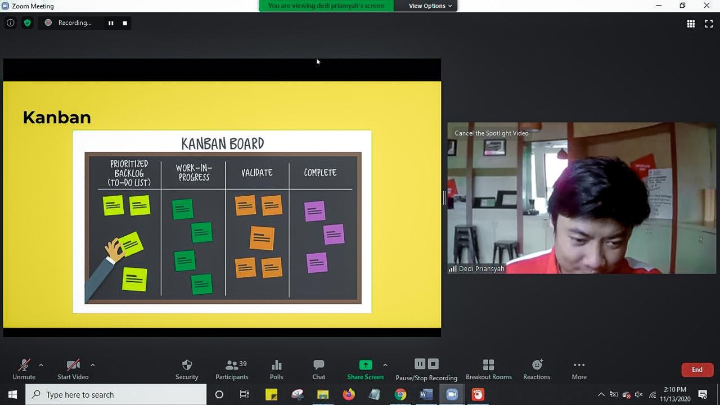Open the View Options dropdown
Screen dimensions: 720x405
430,6
